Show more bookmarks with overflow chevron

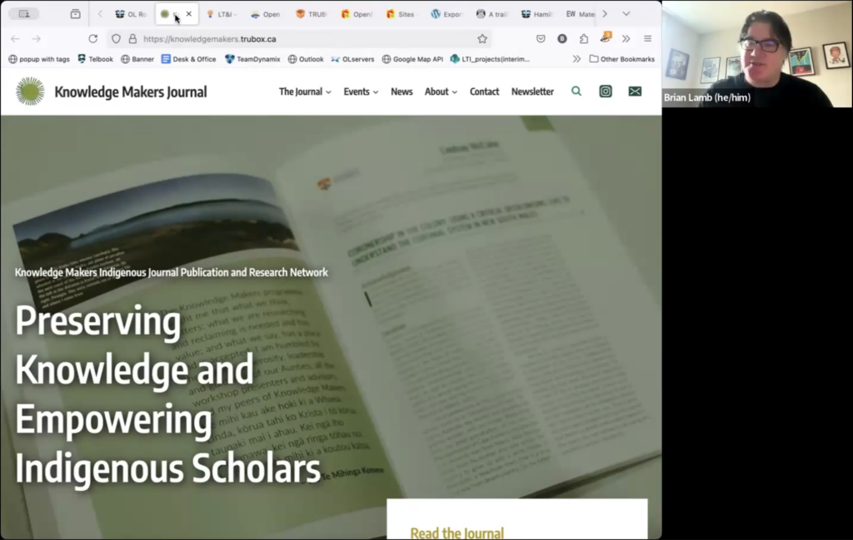click(576, 59)
